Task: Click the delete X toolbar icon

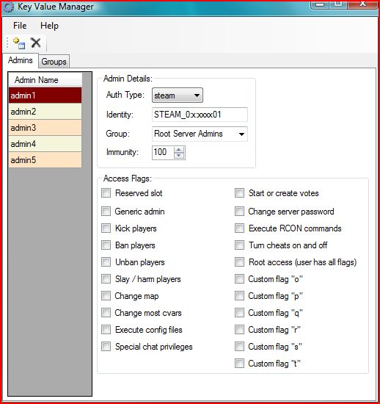Action: [x=36, y=43]
